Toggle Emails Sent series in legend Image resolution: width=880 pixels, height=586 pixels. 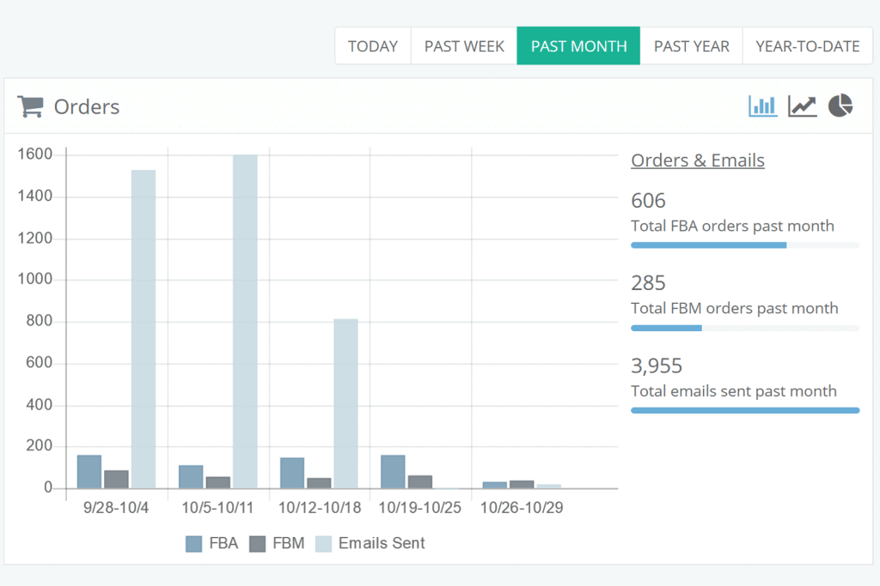(370, 543)
